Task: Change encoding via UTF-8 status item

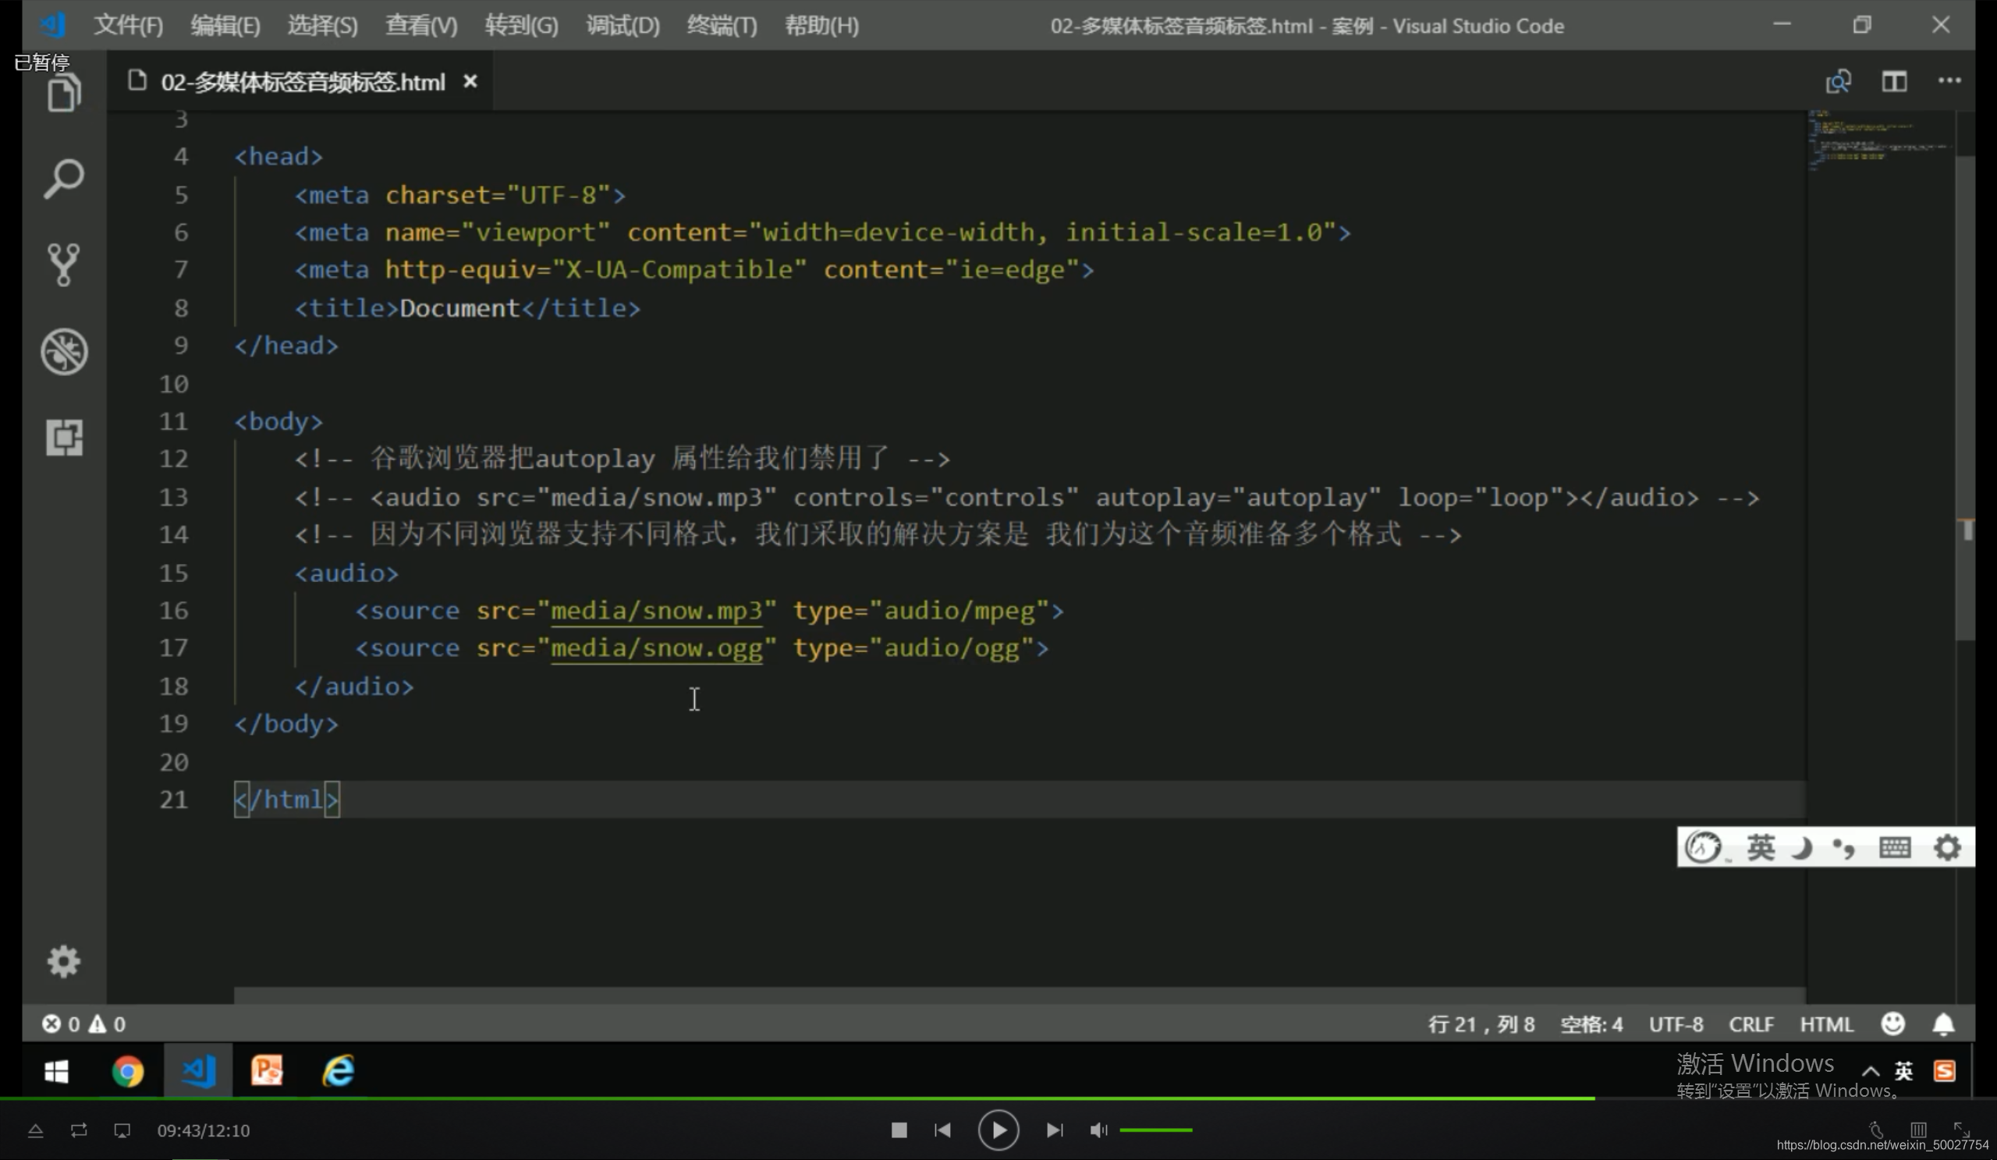Action: [1676, 1023]
